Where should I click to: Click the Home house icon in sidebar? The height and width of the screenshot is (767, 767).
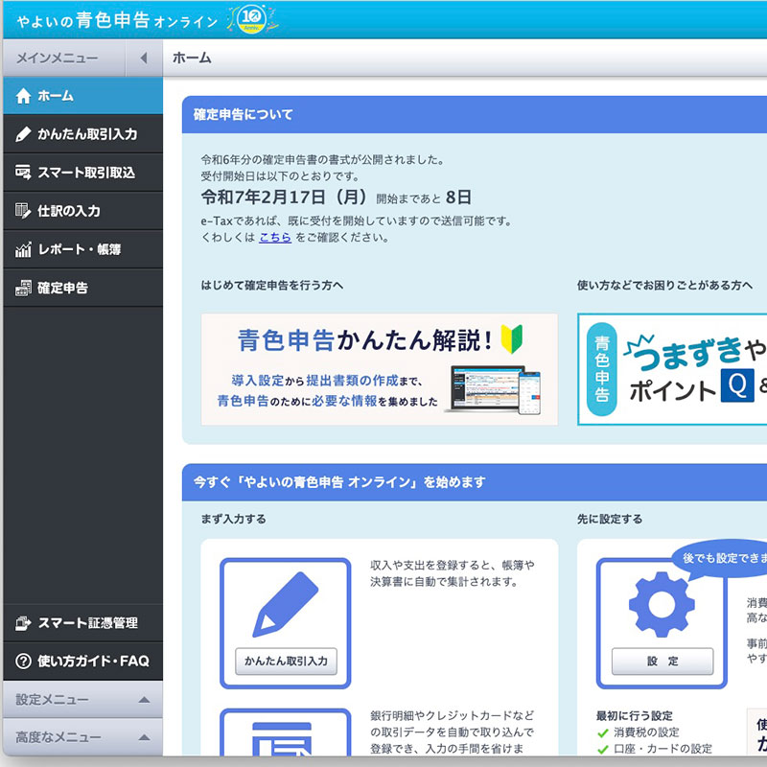[24, 96]
